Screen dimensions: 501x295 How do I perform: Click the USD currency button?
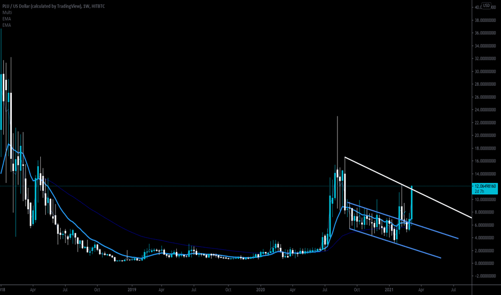click(x=486, y=5)
